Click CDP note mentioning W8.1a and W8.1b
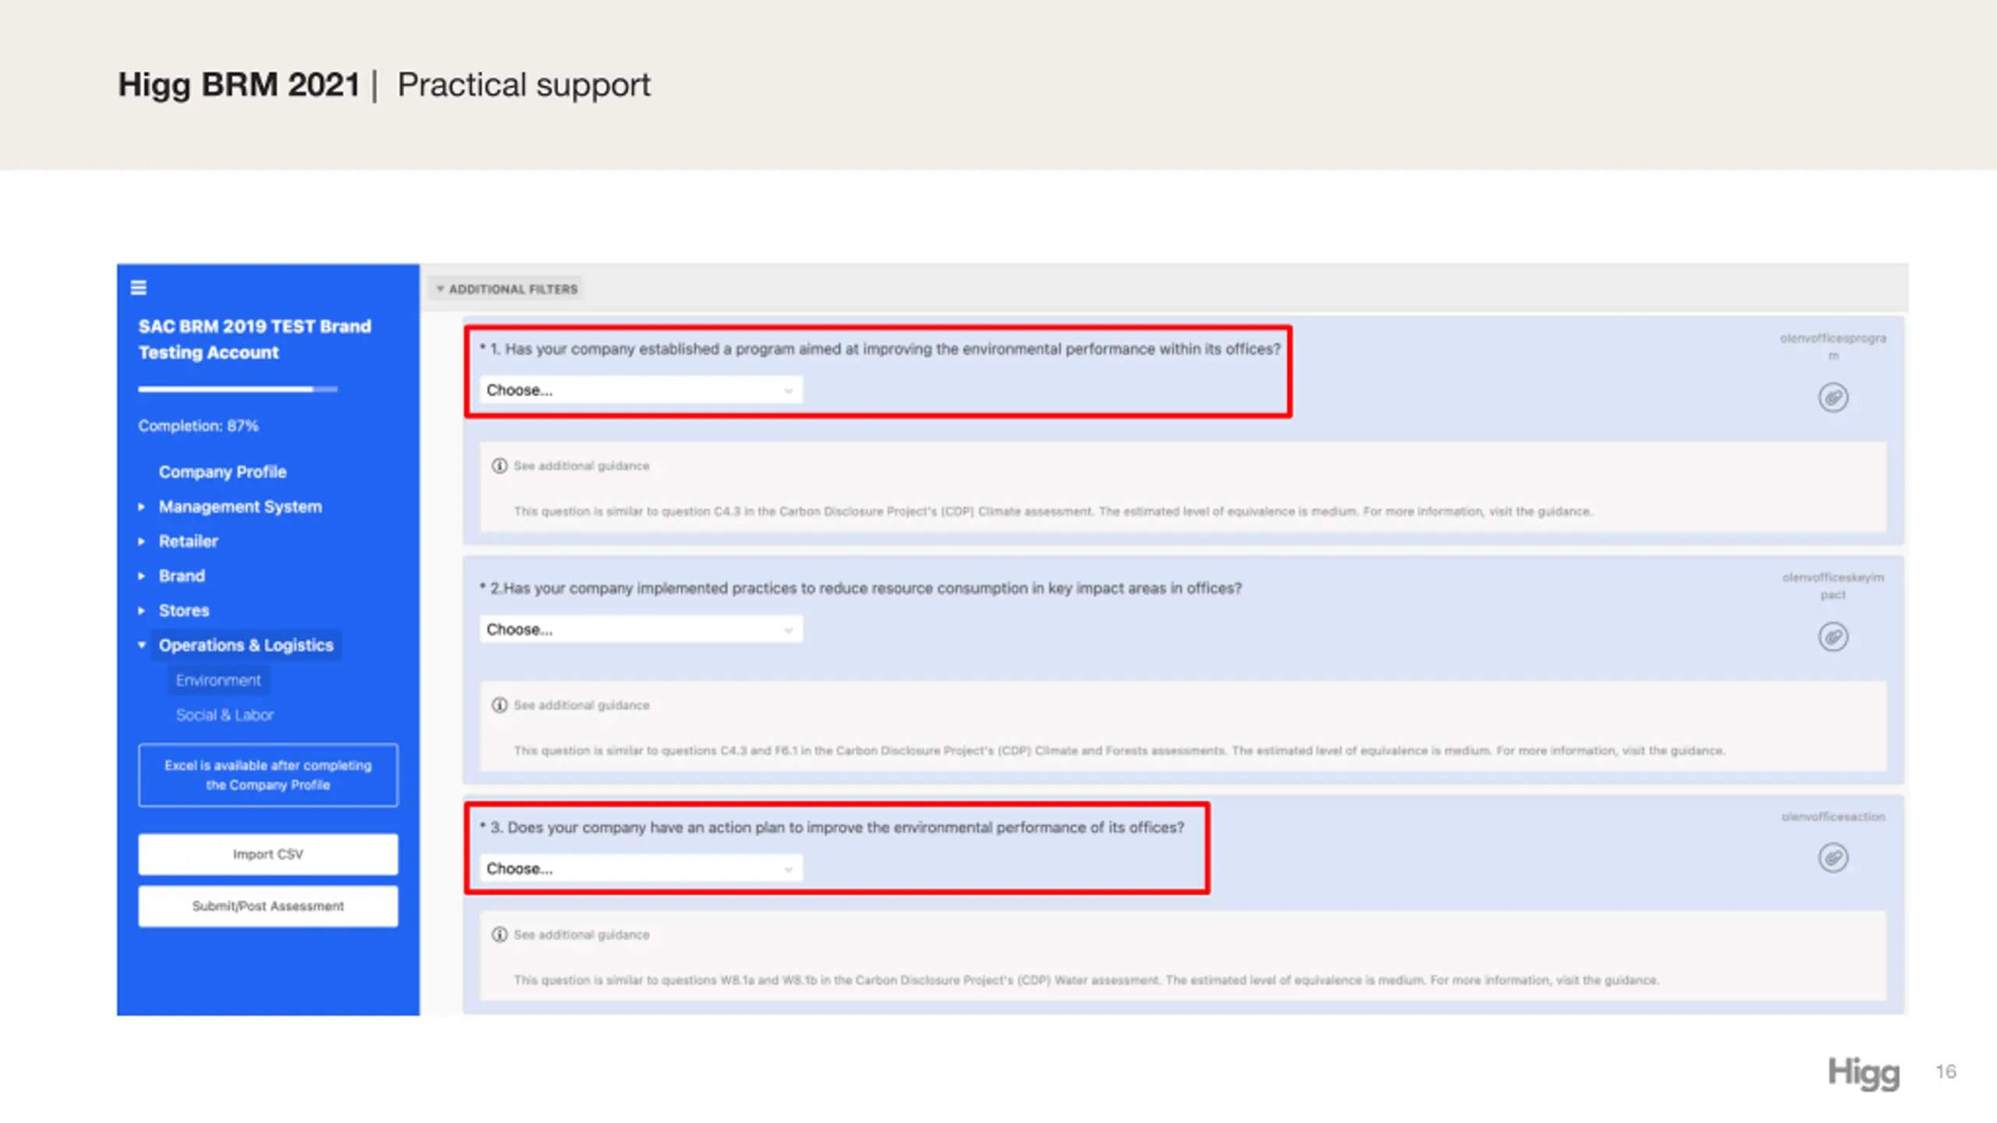The width and height of the screenshot is (1997, 1123). click(x=1086, y=980)
